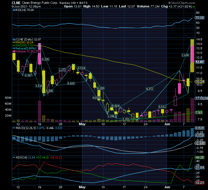Click the 0.079 MACD tag on the right axis
This screenshot has height=190, width=208.
[x=200, y=135]
